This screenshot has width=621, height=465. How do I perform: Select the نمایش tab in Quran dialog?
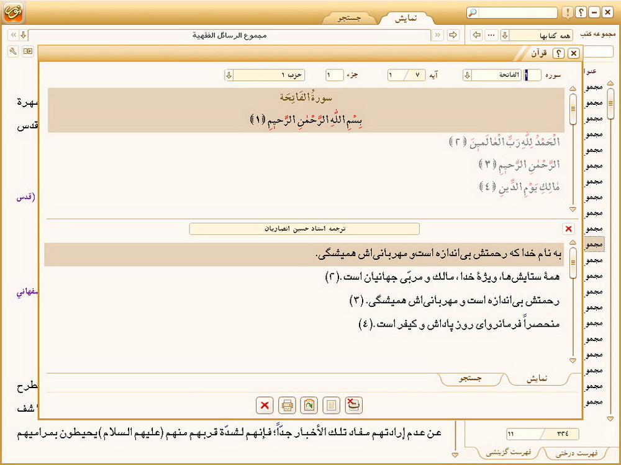pos(537,378)
